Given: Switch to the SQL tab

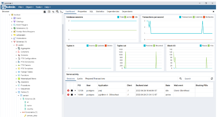Looking at the screenshot, I should [x=91, y=11].
